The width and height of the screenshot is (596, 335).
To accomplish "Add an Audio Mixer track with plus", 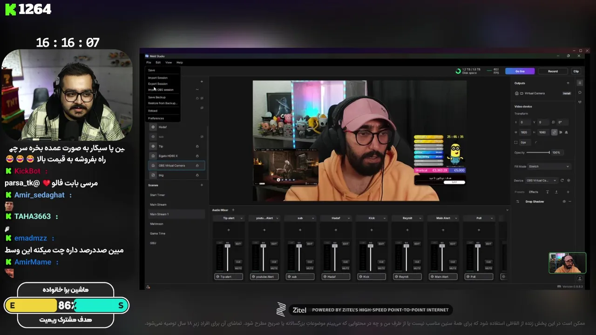I will pos(233,210).
